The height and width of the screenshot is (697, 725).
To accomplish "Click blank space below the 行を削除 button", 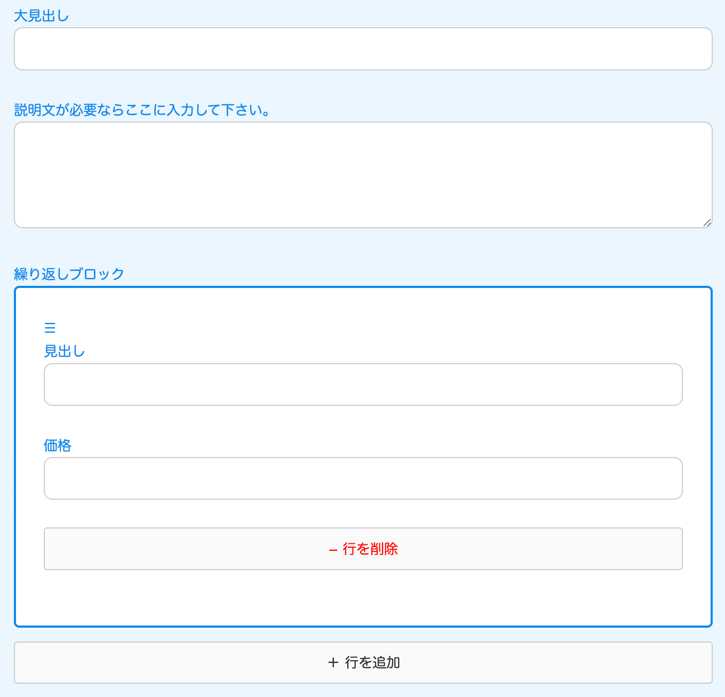I will coord(363,597).
